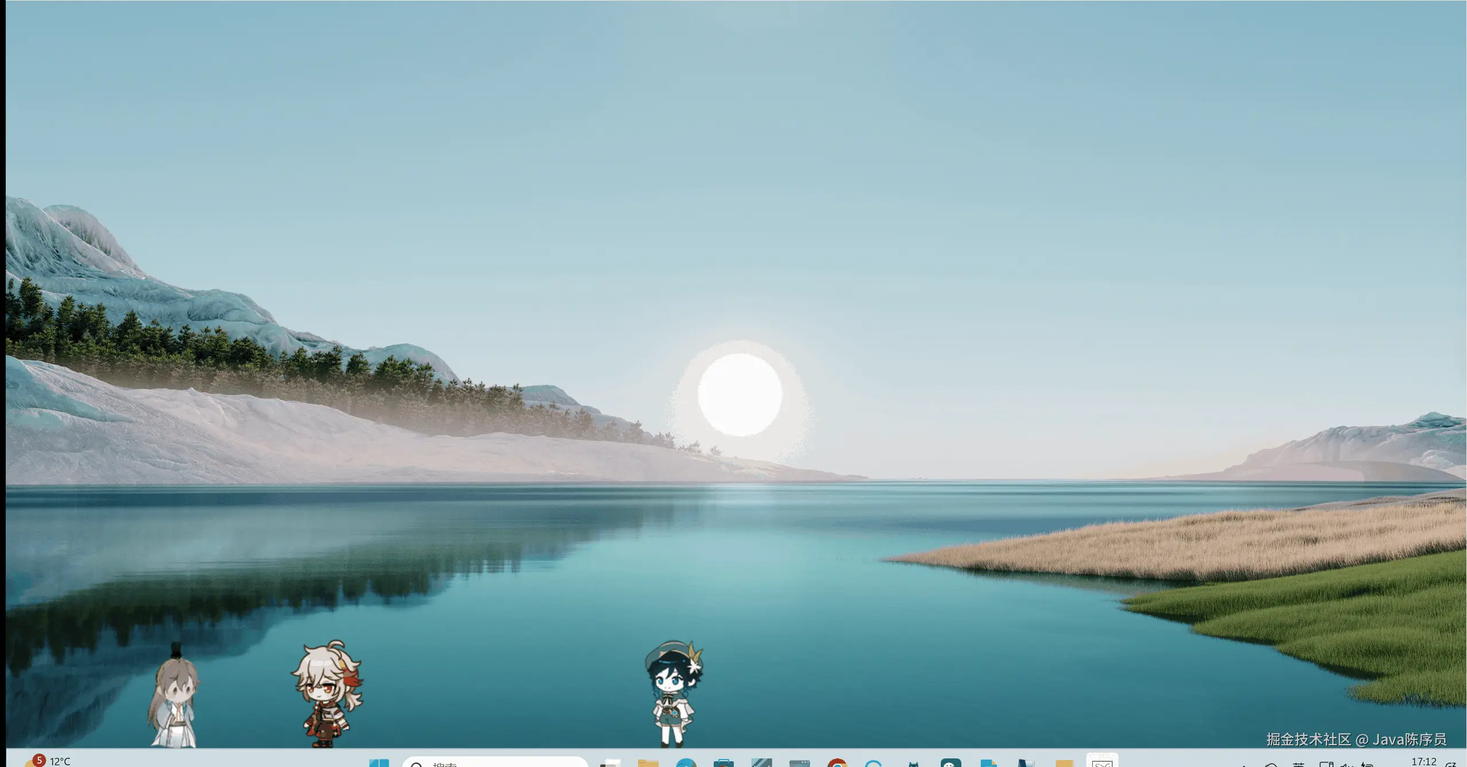Open the volume control in tray
This screenshot has width=1467, height=767.
pos(1348,764)
